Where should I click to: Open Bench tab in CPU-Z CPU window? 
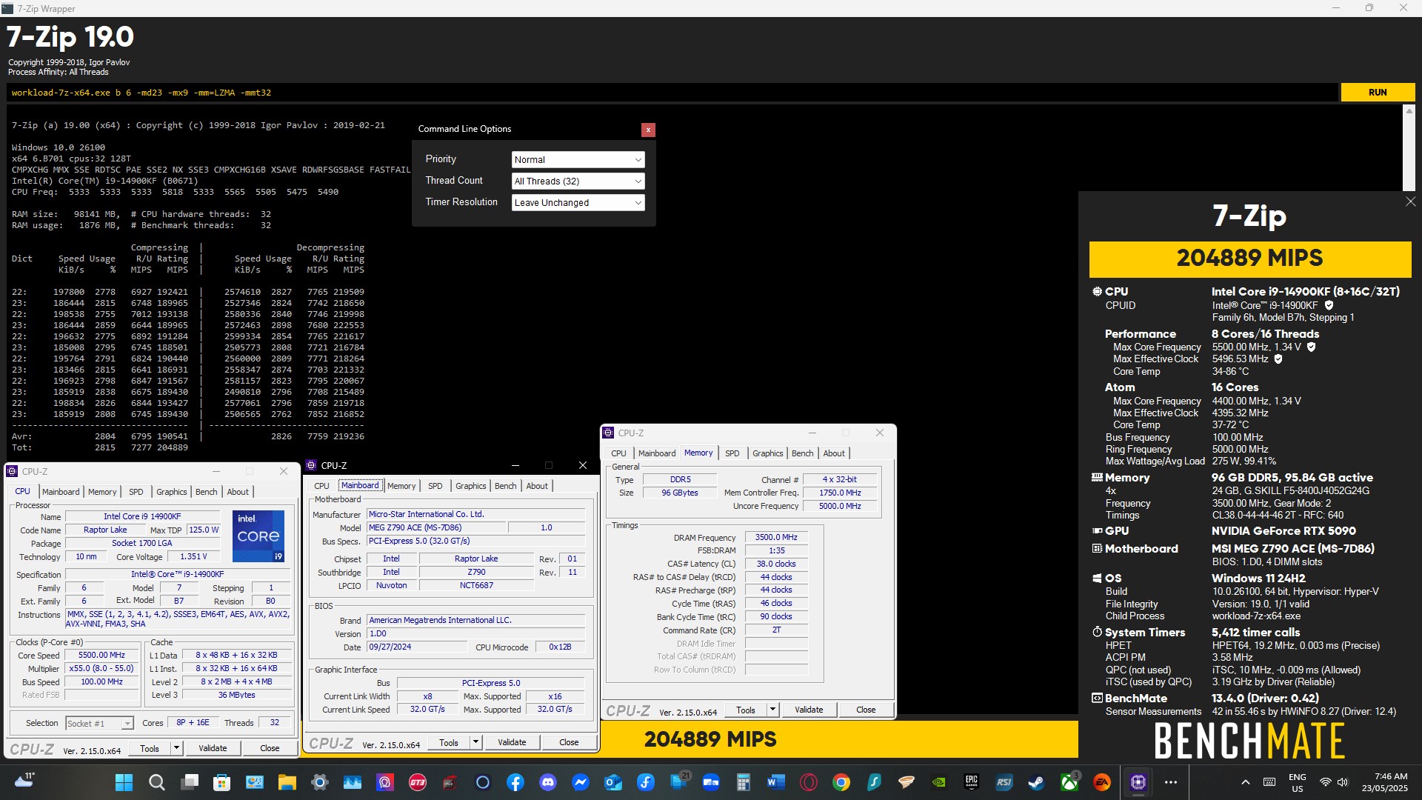click(x=207, y=492)
